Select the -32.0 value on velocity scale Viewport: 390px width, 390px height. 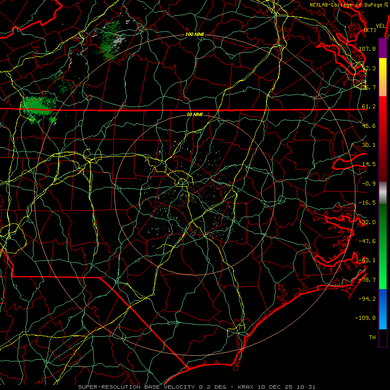point(367,222)
